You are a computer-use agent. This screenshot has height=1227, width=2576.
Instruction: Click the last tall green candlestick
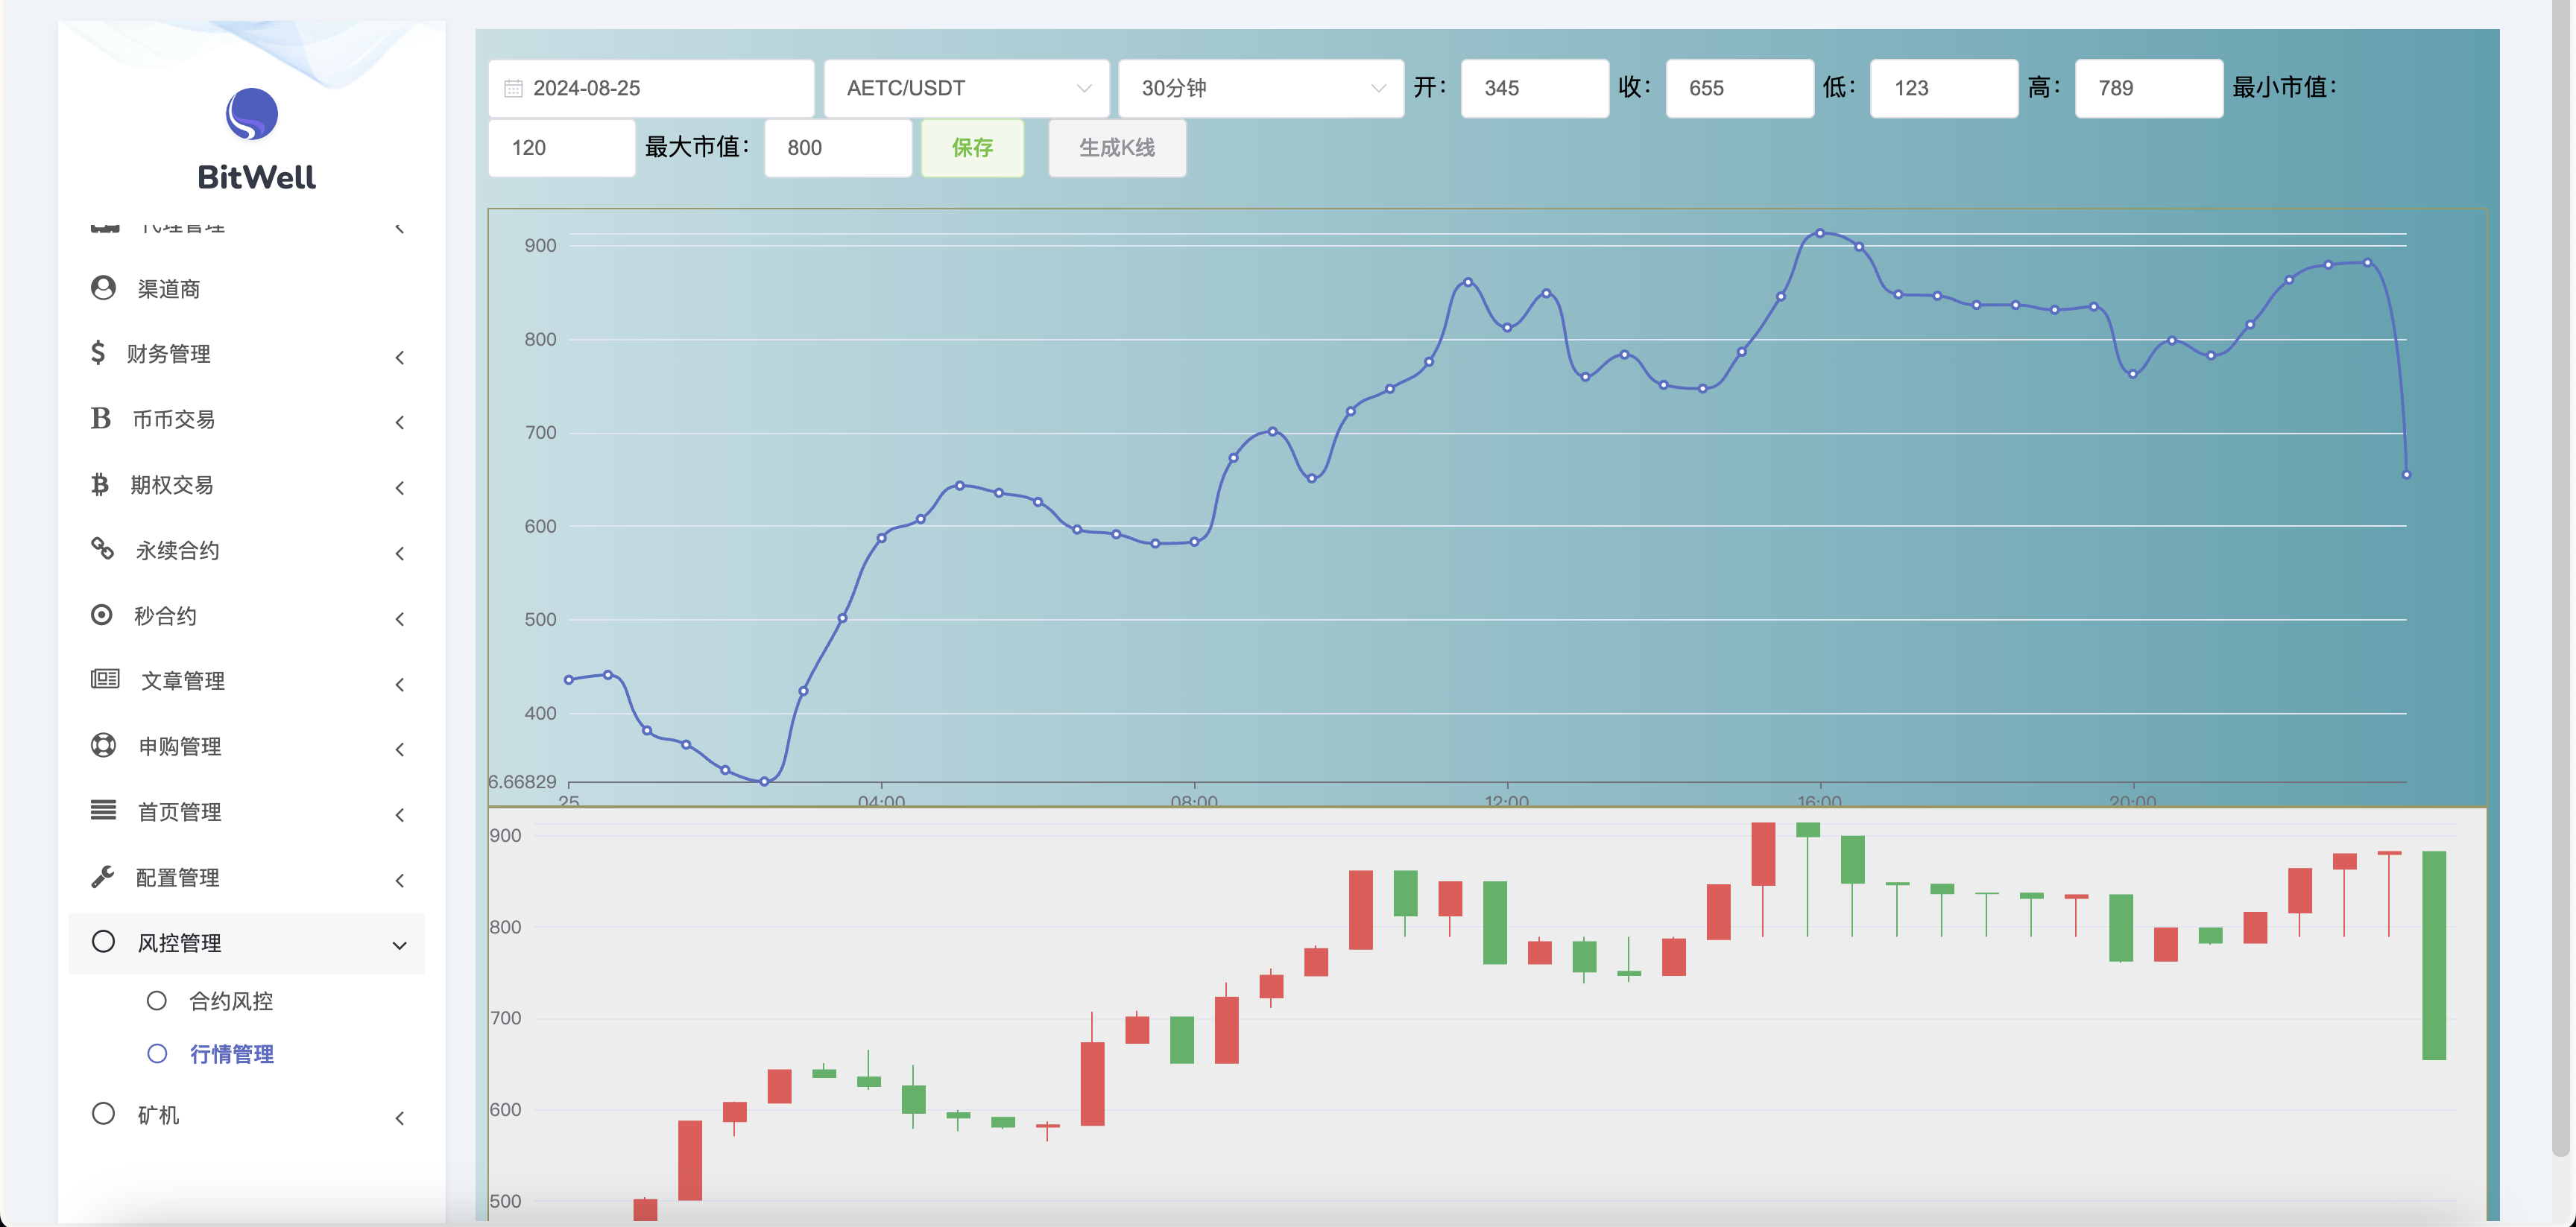pos(2434,955)
